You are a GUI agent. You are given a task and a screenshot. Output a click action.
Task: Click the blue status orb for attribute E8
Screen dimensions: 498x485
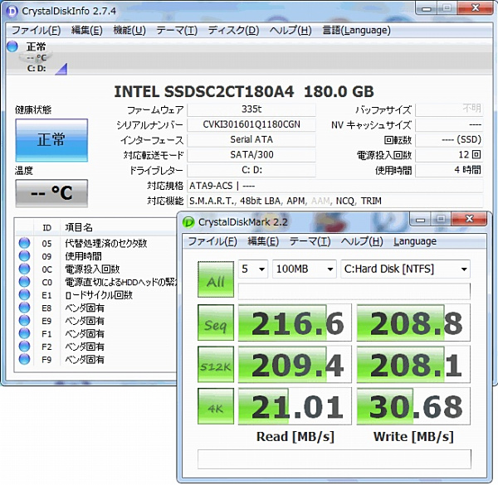pos(24,308)
